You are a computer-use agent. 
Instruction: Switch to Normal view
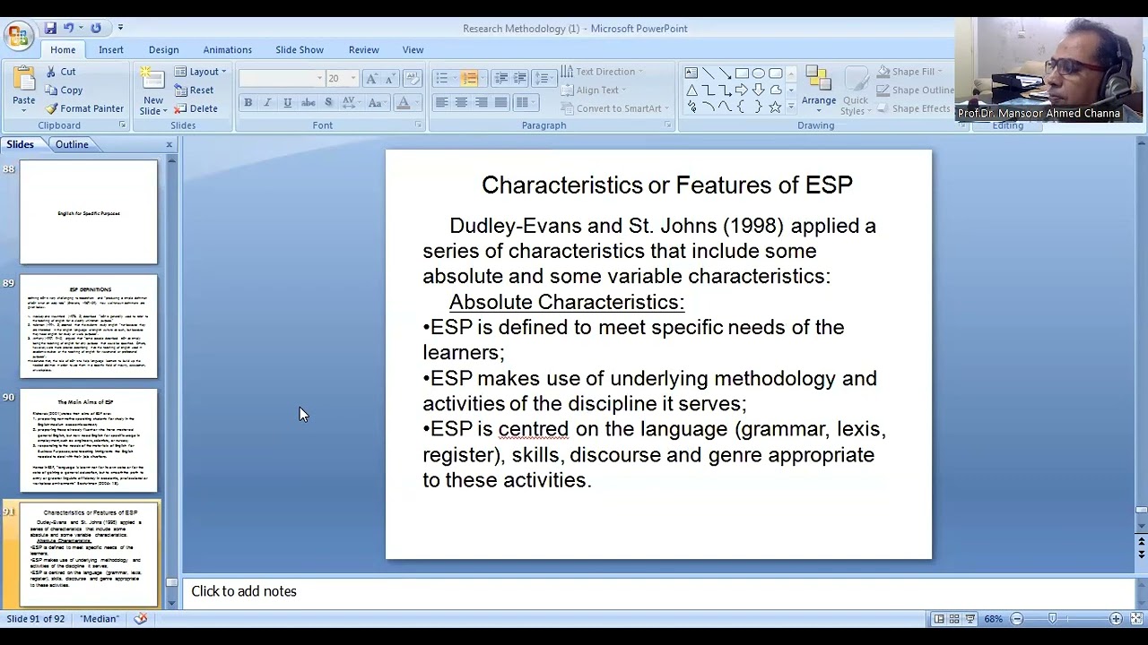[939, 618]
